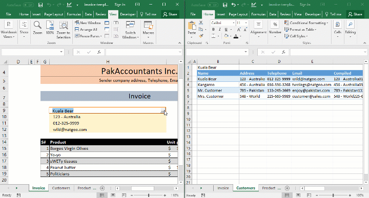369x198 pixels.
Task: Select Normal view in right status bar
Action: [x=287, y=195]
